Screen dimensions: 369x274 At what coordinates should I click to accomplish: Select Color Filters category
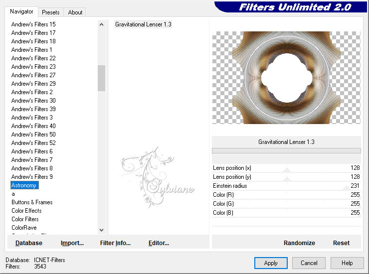pyautogui.click(x=25, y=219)
